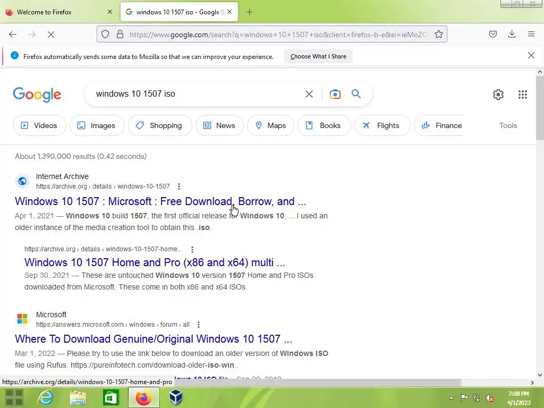Filter results by Maps
The height and width of the screenshot is (408, 544).
coord(270,125)
